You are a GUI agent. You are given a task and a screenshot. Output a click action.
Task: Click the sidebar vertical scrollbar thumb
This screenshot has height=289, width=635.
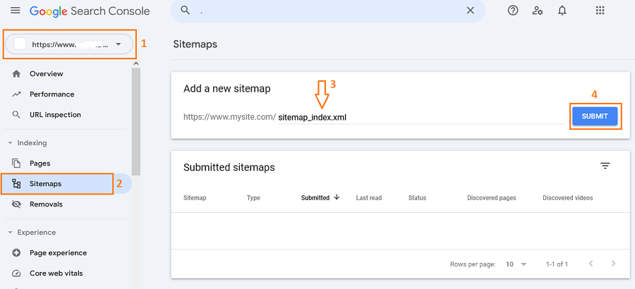coord(136,121)
